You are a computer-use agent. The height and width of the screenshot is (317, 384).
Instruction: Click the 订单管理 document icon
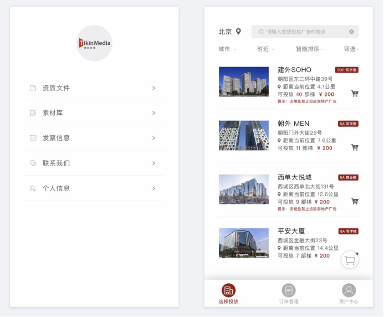pyautogui.click(x=289, y=290)
